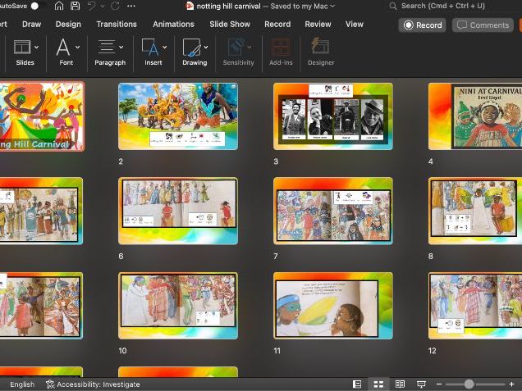Open the Slide Show tab
This screenshot has width=522, height=391.
pyautogui.click(x=230, y=25)
